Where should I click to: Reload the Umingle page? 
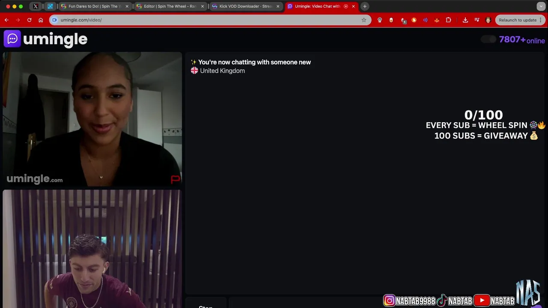point(29,20)
